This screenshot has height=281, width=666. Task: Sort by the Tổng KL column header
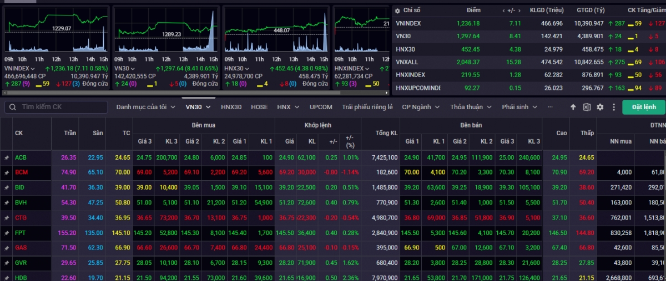[386, 133]
